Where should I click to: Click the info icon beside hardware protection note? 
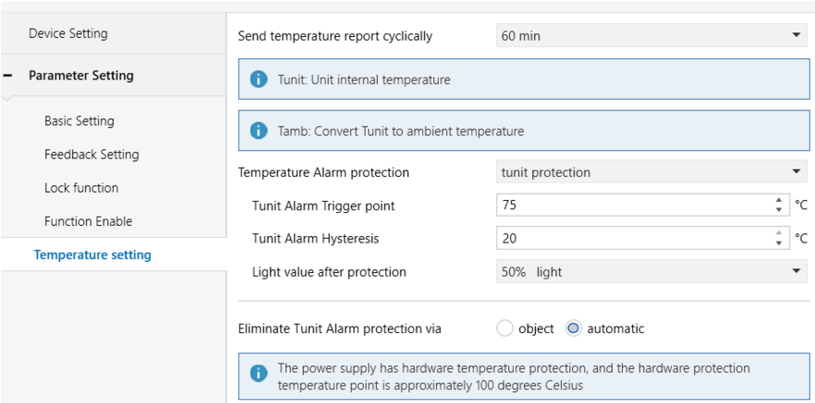259,375
